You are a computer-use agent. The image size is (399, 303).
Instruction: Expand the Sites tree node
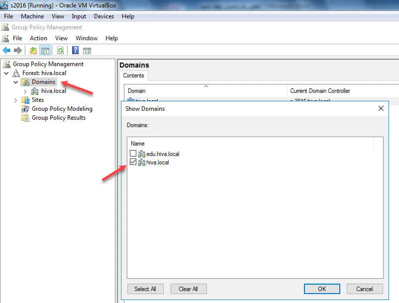pyautogui.click(x=15, y=100)
